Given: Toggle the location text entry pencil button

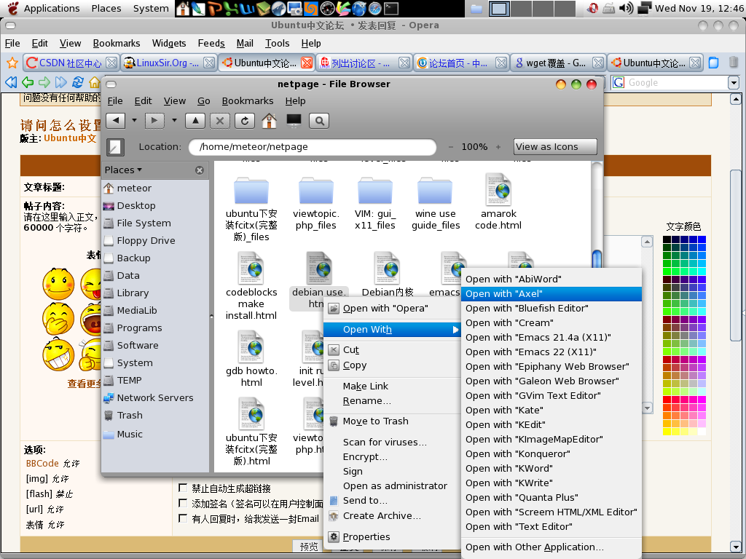Looking at the screenshot, I should point(115,147).
